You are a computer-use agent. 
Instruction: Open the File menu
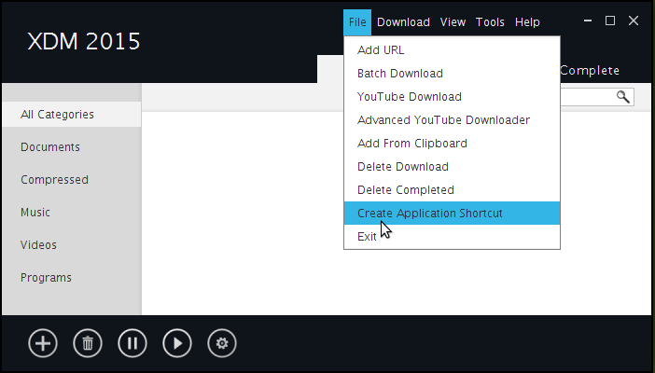(357, 22)
